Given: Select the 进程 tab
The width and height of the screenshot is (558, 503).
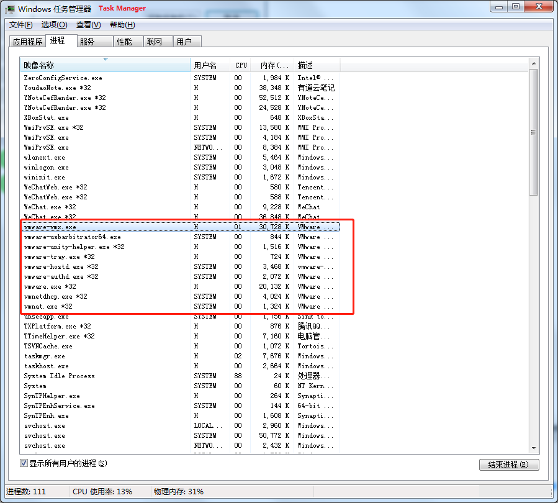Looking at the screenshot, I should 61,40.
